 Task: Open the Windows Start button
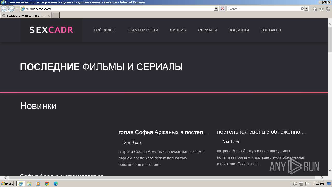pyautogui.click(x=7, y=184)
